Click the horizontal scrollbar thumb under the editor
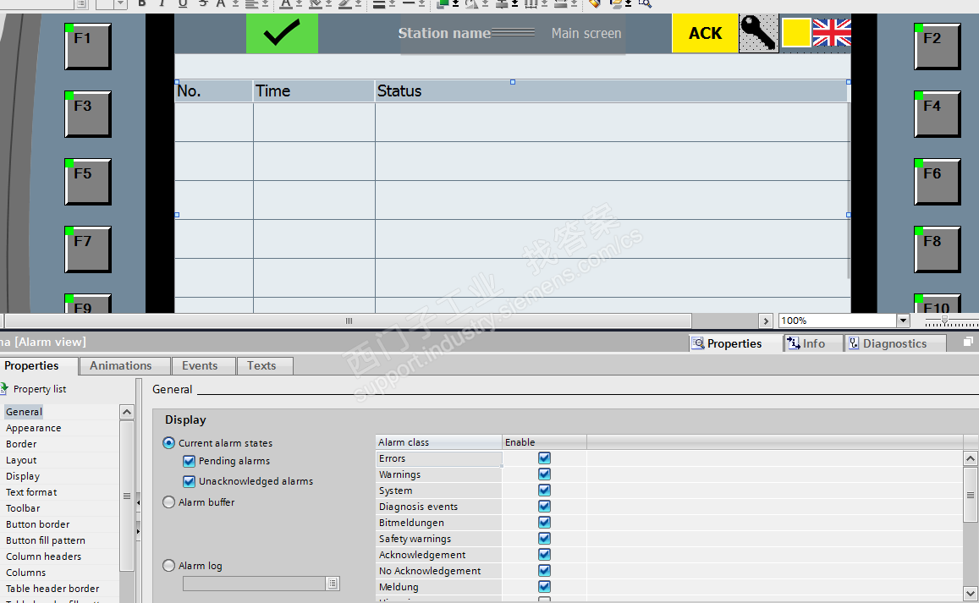Image resolution: width=979 pixels, height=603 pixels. tap(349, 321)
